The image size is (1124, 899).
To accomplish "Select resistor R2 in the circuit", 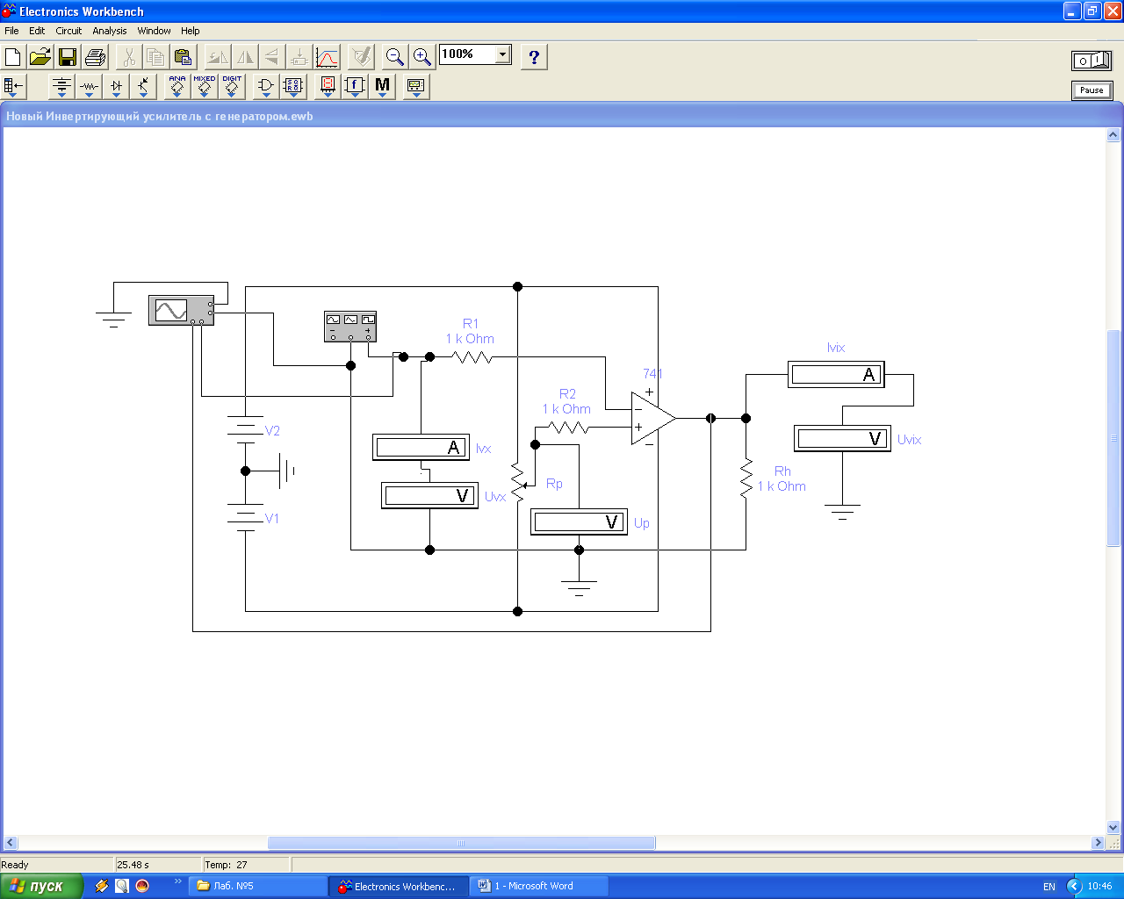I will (569, 428).
